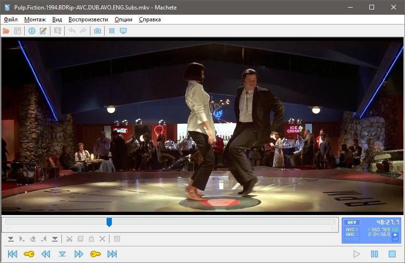
Task: Step back with the double-left arrows
Action: click(x=46, y=254)
